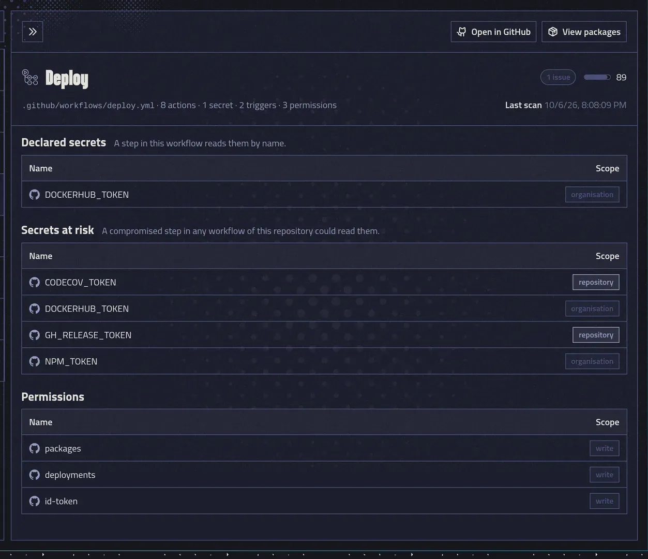This screenshot has height=559, width=648.
Task: Click organisation tag for at-risk DOCKERHUB_TOKEN
Action: tap(592, 308)
